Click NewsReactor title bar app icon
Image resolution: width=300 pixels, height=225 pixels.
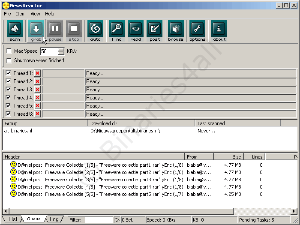tap(6, 5)
